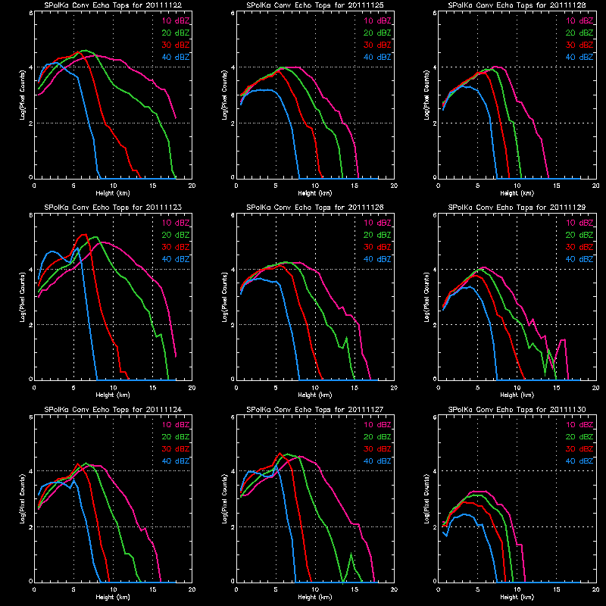The width and height of the screenshot is (606, 606).
Task: Click the Height (km) axis label under the 20111124 plot
Action: 113,598
